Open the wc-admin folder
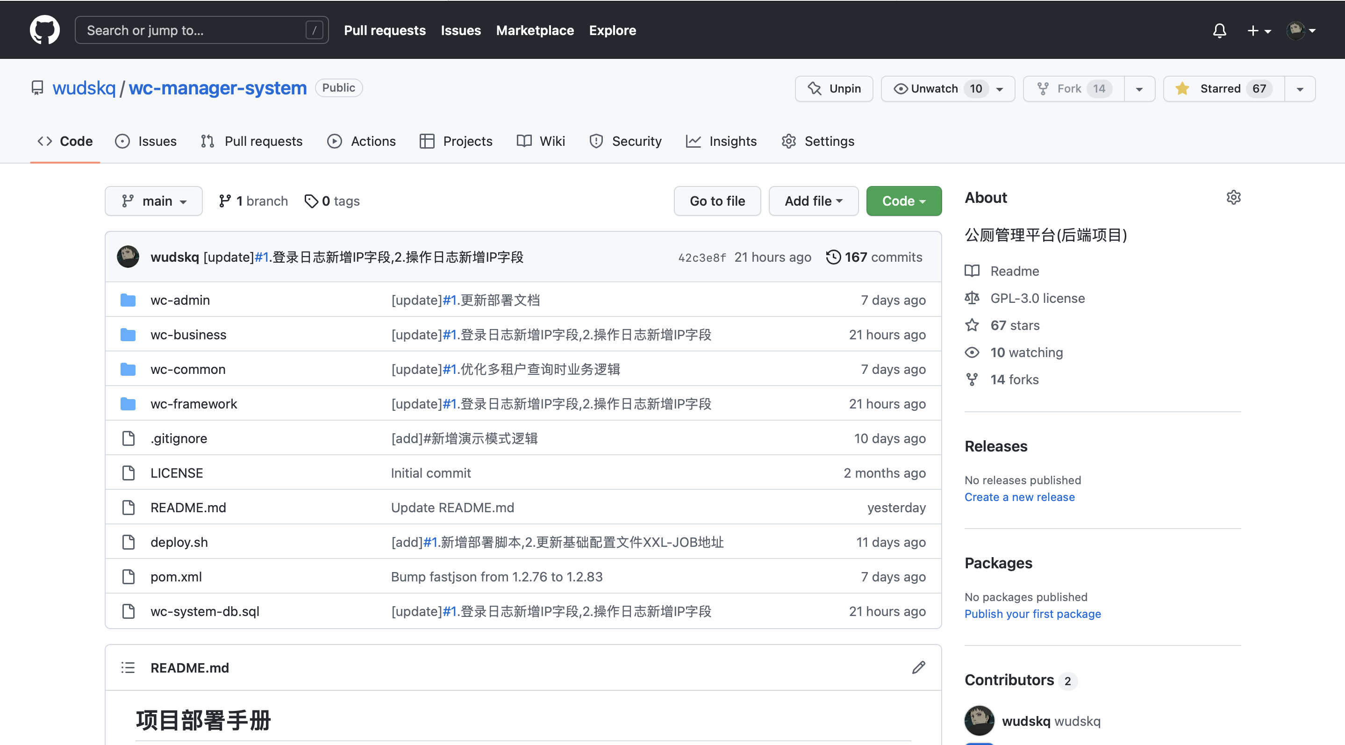This screenshot has width=1345, height=745. [x=180, y=300]
